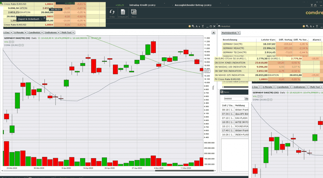Click the News panel newspaper icon
Screen dimensions: 323x178
click(222, 92)
